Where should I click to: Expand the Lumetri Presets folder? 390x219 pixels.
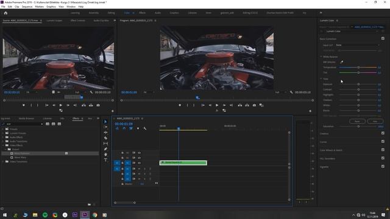click(x=3, y=133)
